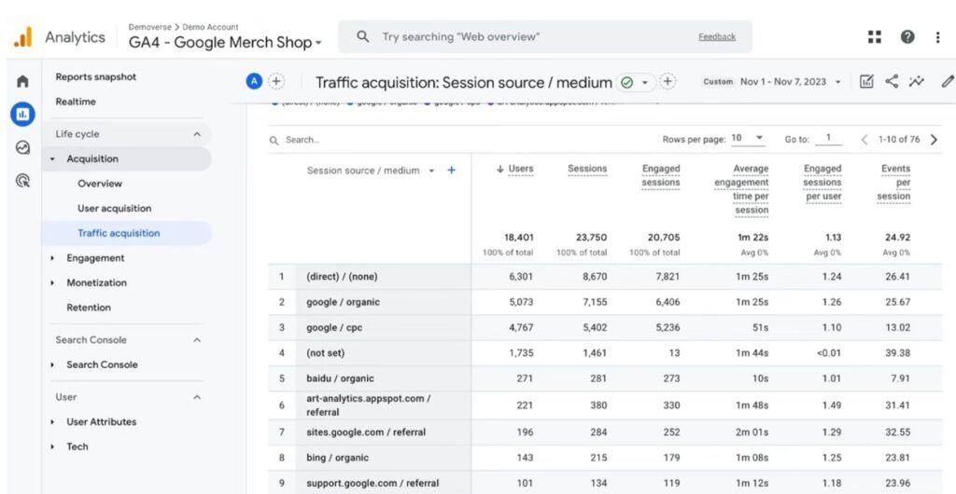
Task: Click the Edit comparisons icon
Action: pyautogui.click(x=866, y=82)
